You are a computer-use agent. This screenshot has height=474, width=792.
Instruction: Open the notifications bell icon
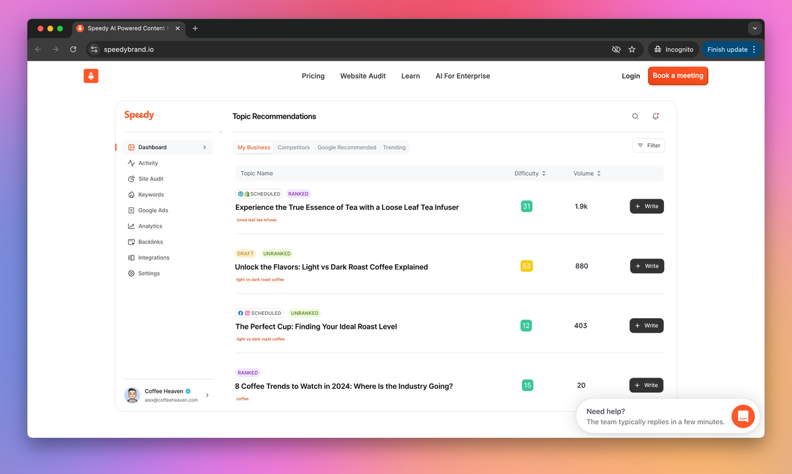pyautogui.click(x=655, y=116)
